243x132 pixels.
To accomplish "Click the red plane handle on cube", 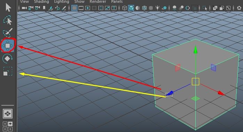I will tap(178, 68).
